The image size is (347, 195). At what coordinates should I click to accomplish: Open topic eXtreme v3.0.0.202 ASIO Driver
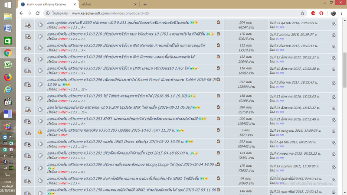[x=116, y=142]
